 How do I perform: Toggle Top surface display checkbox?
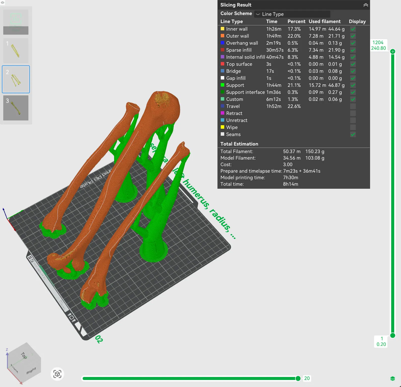pos(353,64)
